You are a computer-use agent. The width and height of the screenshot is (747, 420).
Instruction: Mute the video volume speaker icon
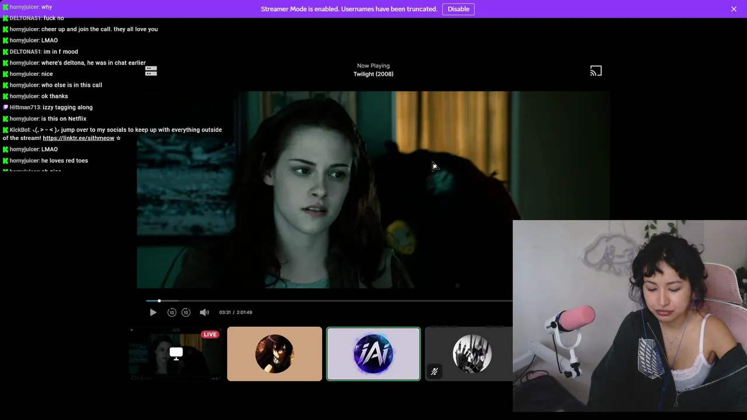(204, 313)
